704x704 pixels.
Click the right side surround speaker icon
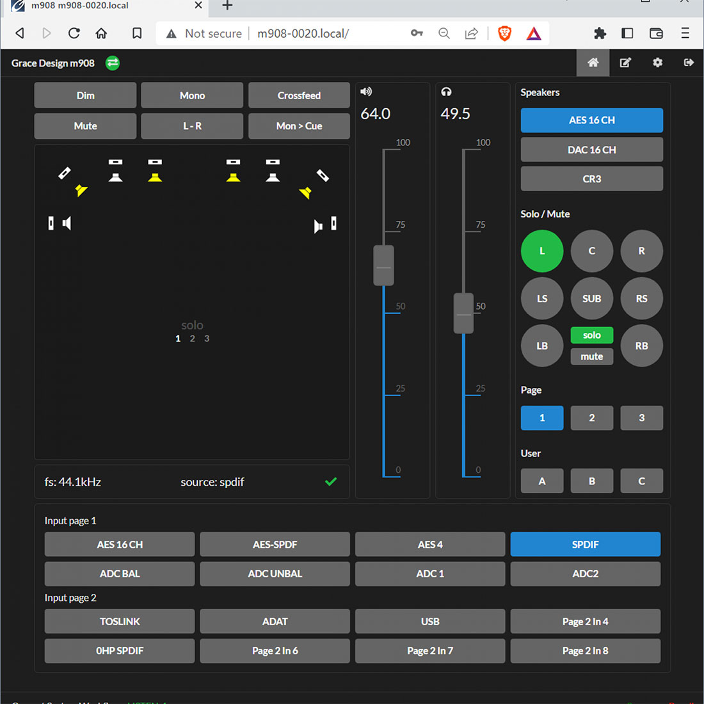(318, 226)
